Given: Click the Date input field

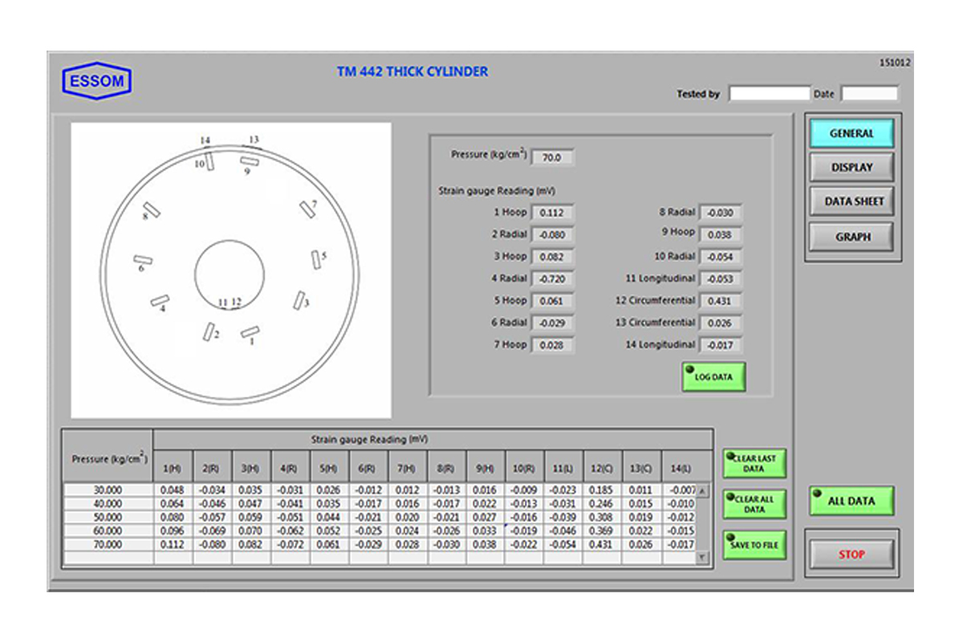Looking at the screenshot, I should tap(868, 94).
